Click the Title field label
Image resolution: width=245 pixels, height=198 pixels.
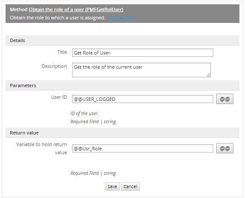point(62,52)
